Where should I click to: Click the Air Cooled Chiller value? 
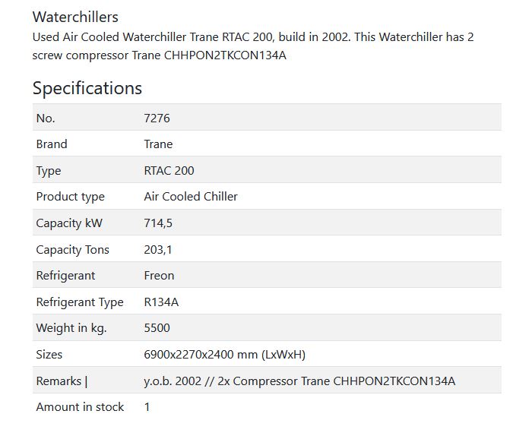[191, 197]
